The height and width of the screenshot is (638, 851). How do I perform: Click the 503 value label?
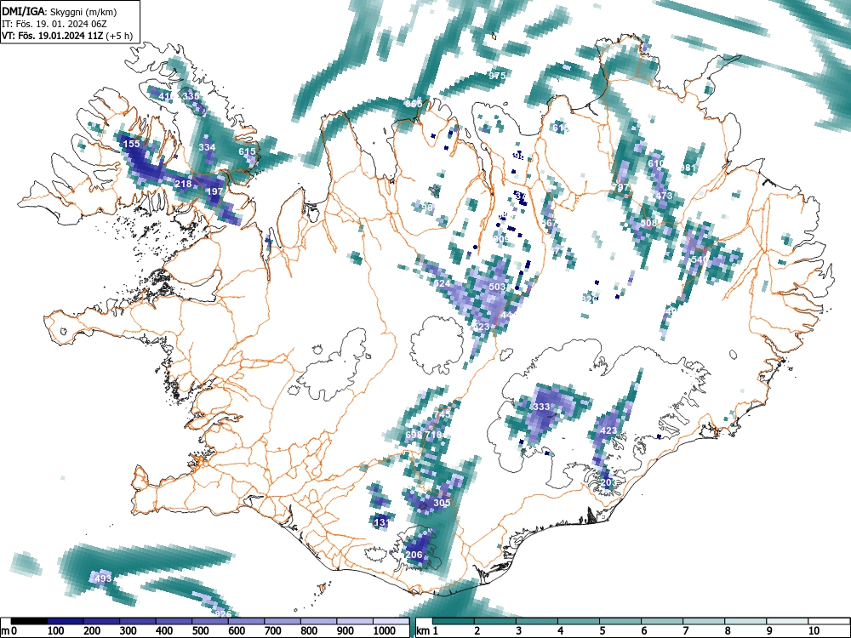point(498,287)
